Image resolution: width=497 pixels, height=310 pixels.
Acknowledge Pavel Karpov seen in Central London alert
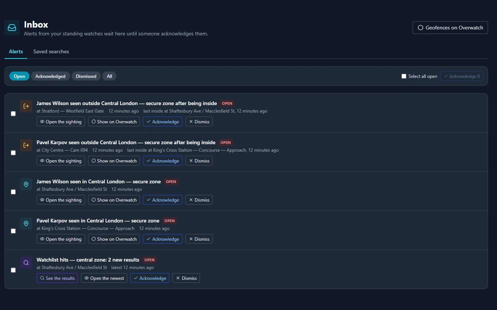coord(163,239)
